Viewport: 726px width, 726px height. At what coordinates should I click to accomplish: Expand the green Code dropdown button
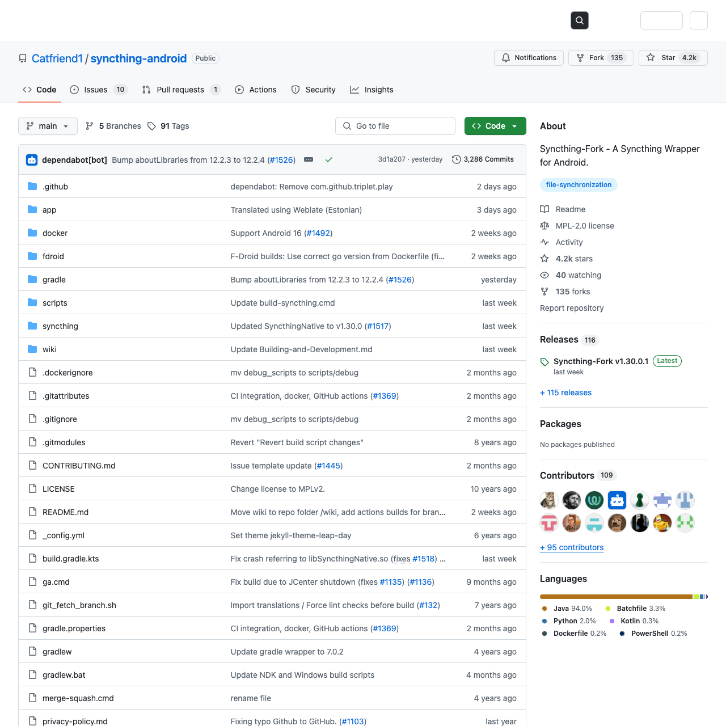point(495,126)
